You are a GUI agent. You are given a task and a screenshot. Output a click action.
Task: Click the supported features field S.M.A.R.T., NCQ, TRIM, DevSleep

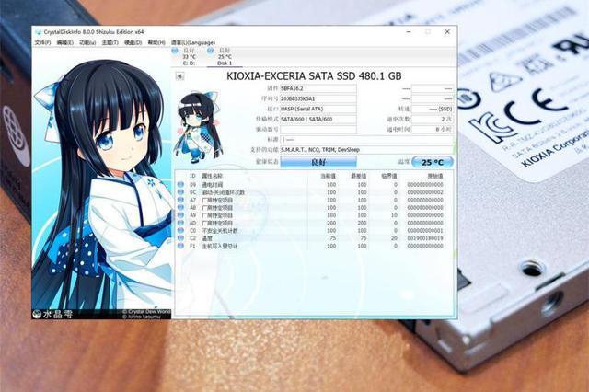click(x=366, y=149)
